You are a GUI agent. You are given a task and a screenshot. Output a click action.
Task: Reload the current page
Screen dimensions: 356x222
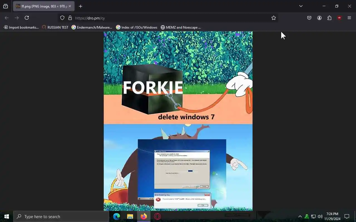tap(27, 18)
